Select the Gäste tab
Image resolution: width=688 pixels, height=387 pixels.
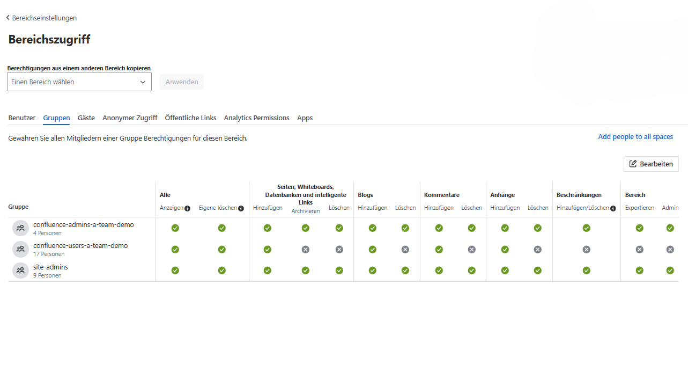(86, 118)
